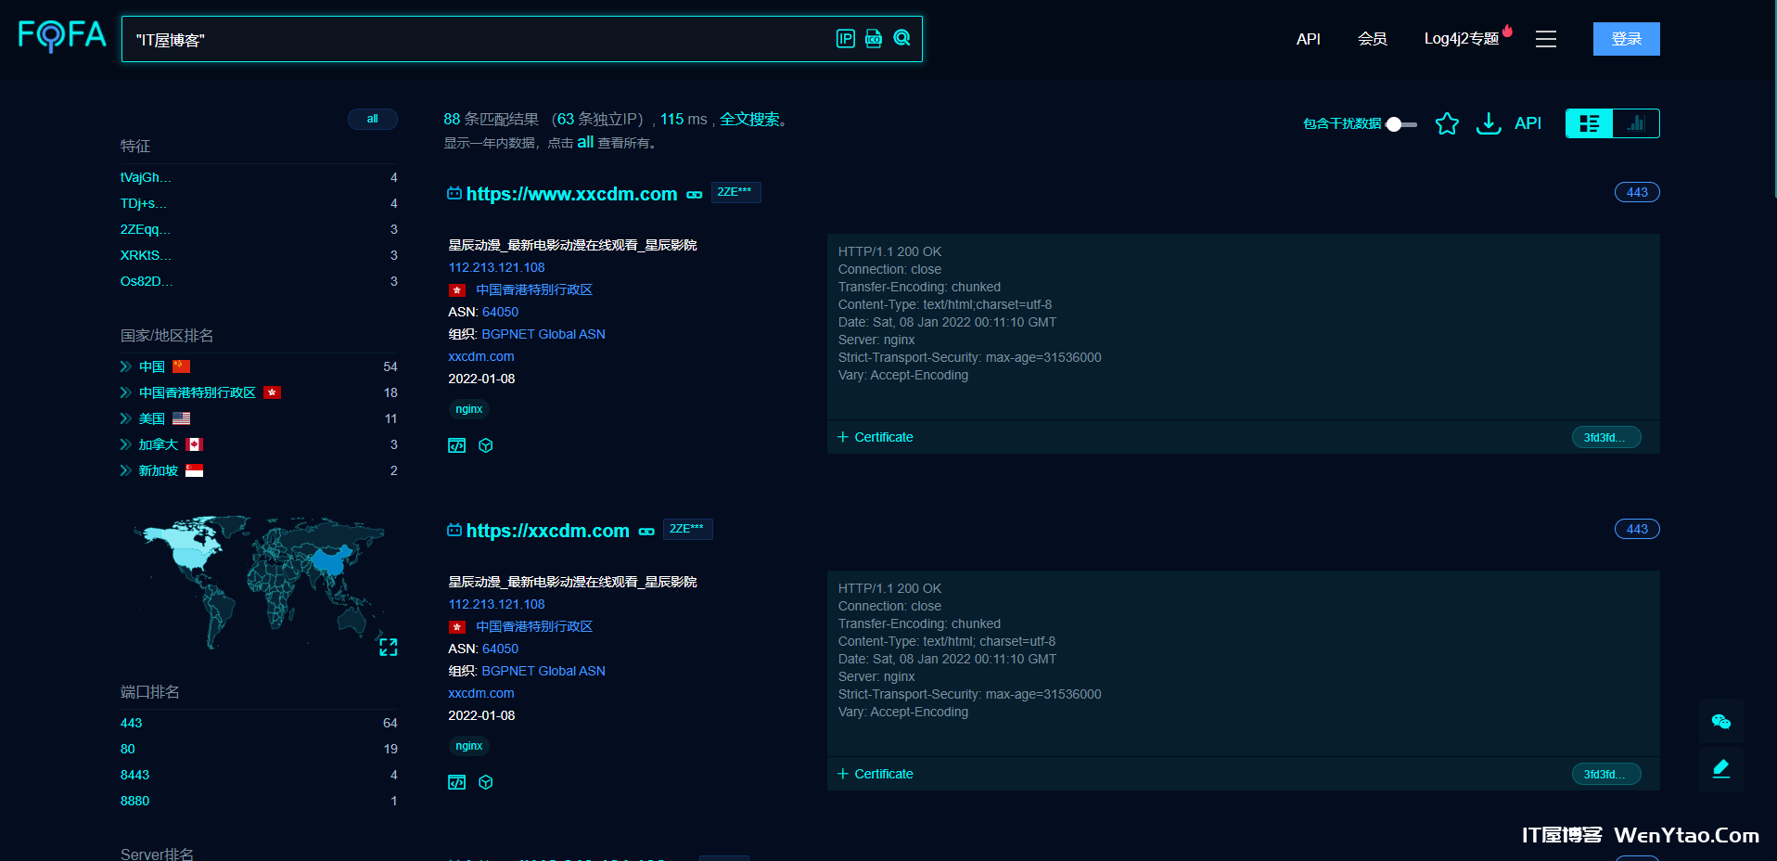Click 全文搜索 link
The width and height of the screenshot is (1777, 861).
(x=749, y=119)
